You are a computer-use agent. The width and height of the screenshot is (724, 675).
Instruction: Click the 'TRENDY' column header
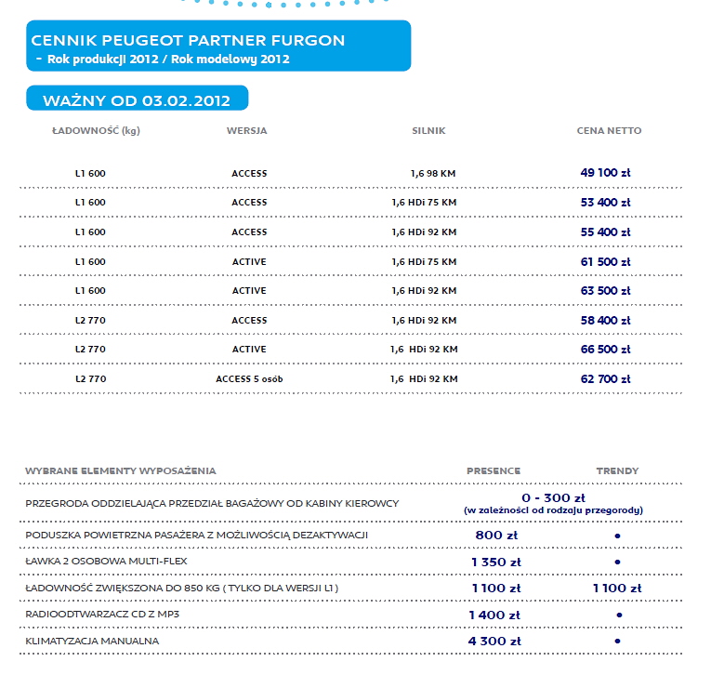click(x=617, y=470)
